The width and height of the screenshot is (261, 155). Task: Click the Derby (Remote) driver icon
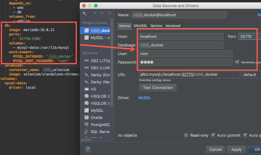pos(87,82)
